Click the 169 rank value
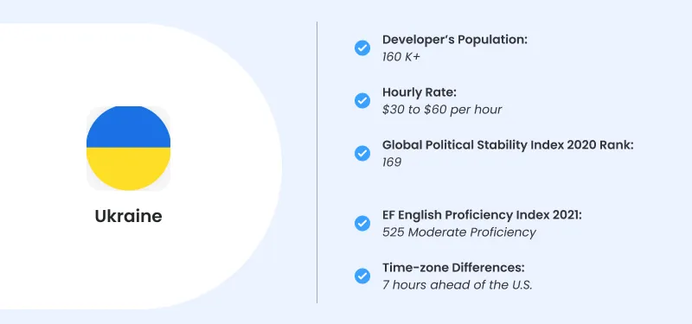Viewport: 692px width, 324px height. (392, 162)
